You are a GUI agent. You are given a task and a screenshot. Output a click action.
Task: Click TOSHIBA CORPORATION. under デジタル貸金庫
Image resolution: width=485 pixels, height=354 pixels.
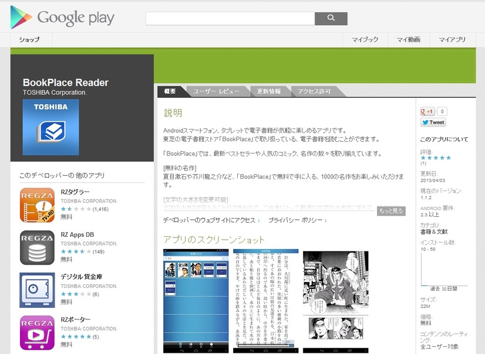click(x=89, y=286)
